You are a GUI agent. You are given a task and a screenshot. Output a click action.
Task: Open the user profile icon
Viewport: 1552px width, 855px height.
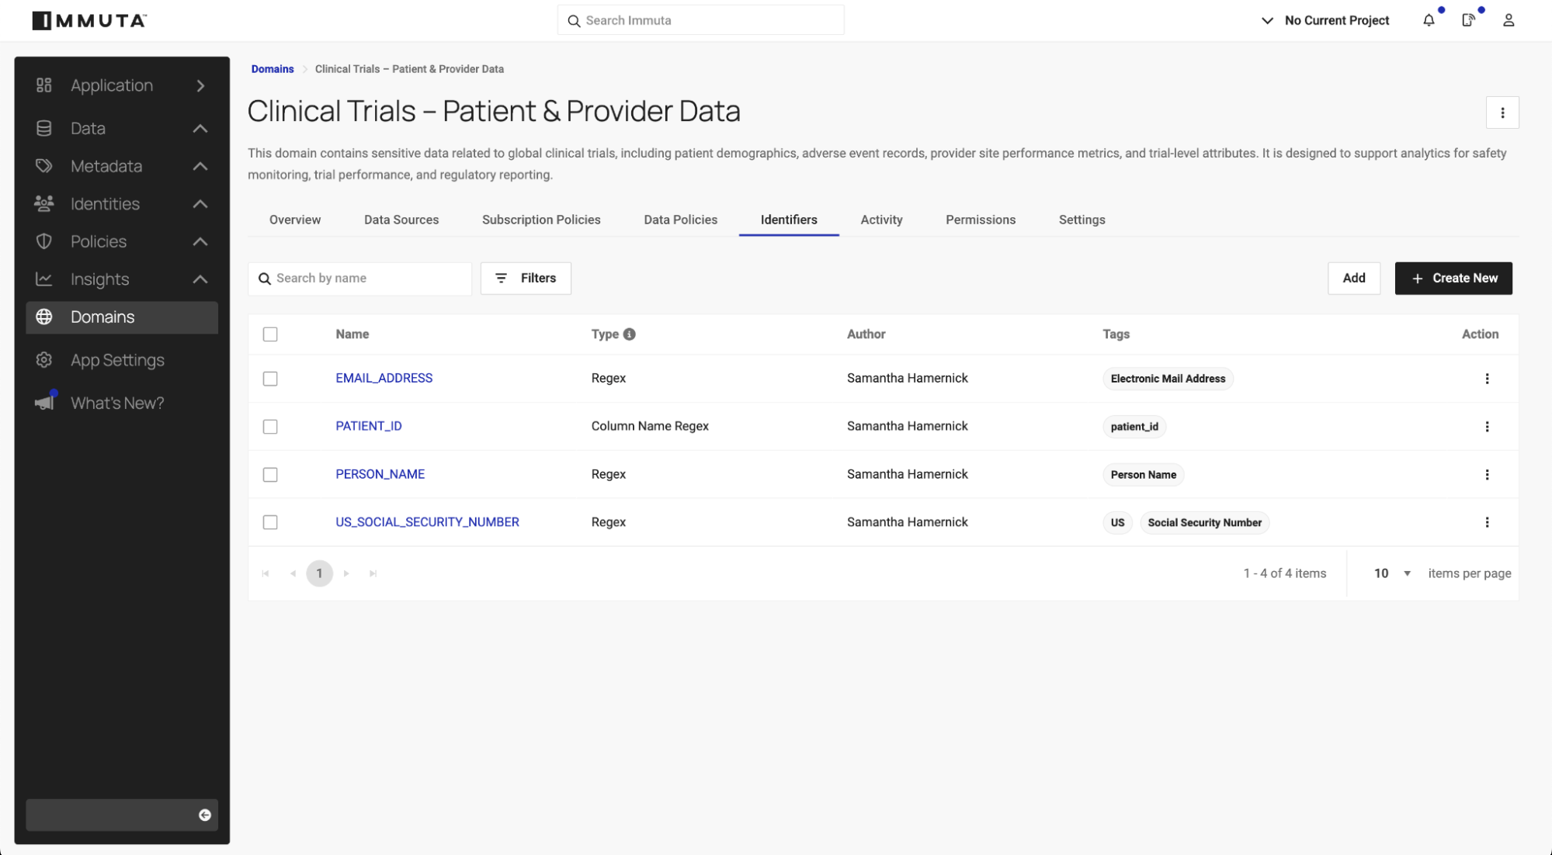pyautogui.click(x=1509, y=20)
